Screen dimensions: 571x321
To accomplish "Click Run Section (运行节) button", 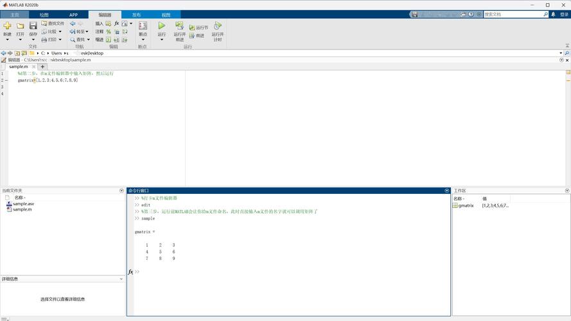I will click(x=199, y=28).
